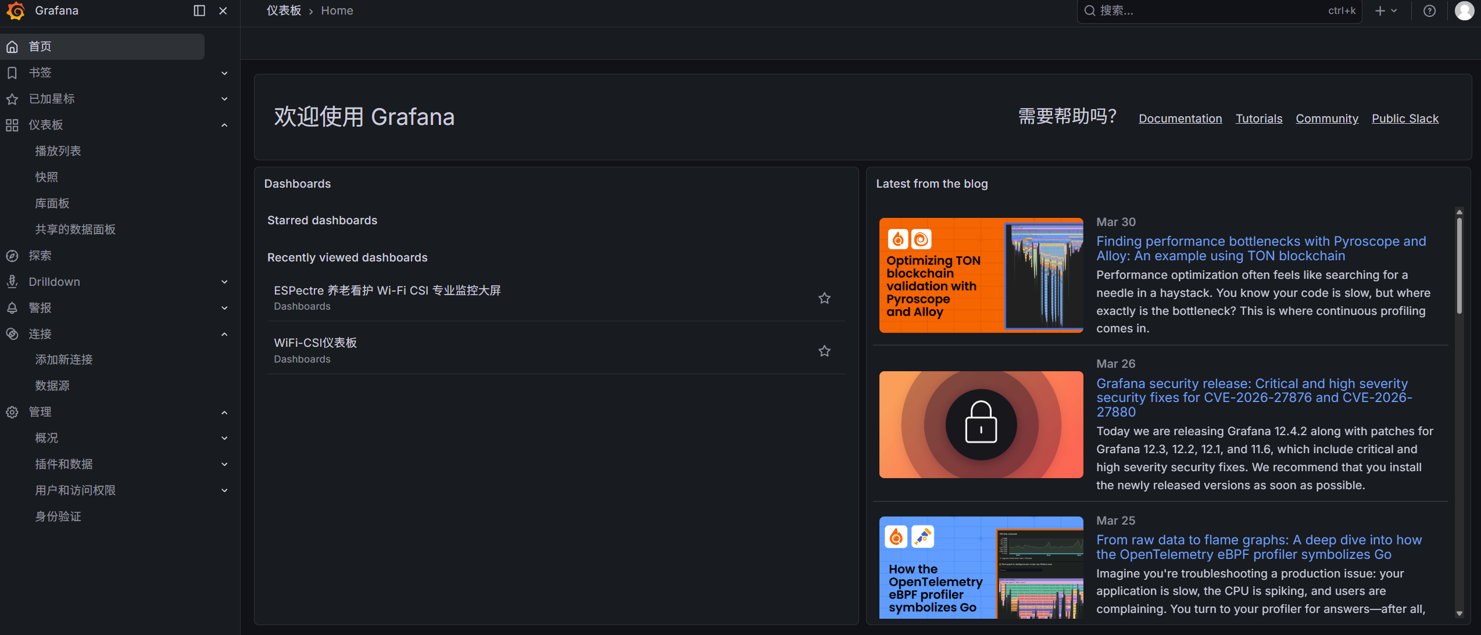Collapse the 仪表板 dashboards section

coord(224,125)
